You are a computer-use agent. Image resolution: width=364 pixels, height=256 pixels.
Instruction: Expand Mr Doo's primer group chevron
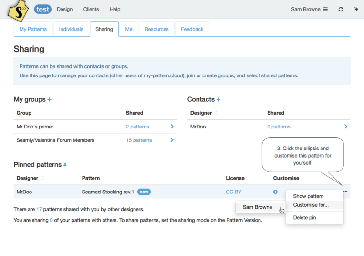point(172,127)
